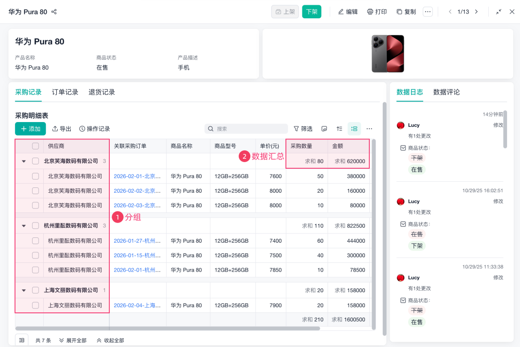The height and width of the screenshot is (347, 520).
Task: Click the 上架 button
Action: click(x=285, y=12)
